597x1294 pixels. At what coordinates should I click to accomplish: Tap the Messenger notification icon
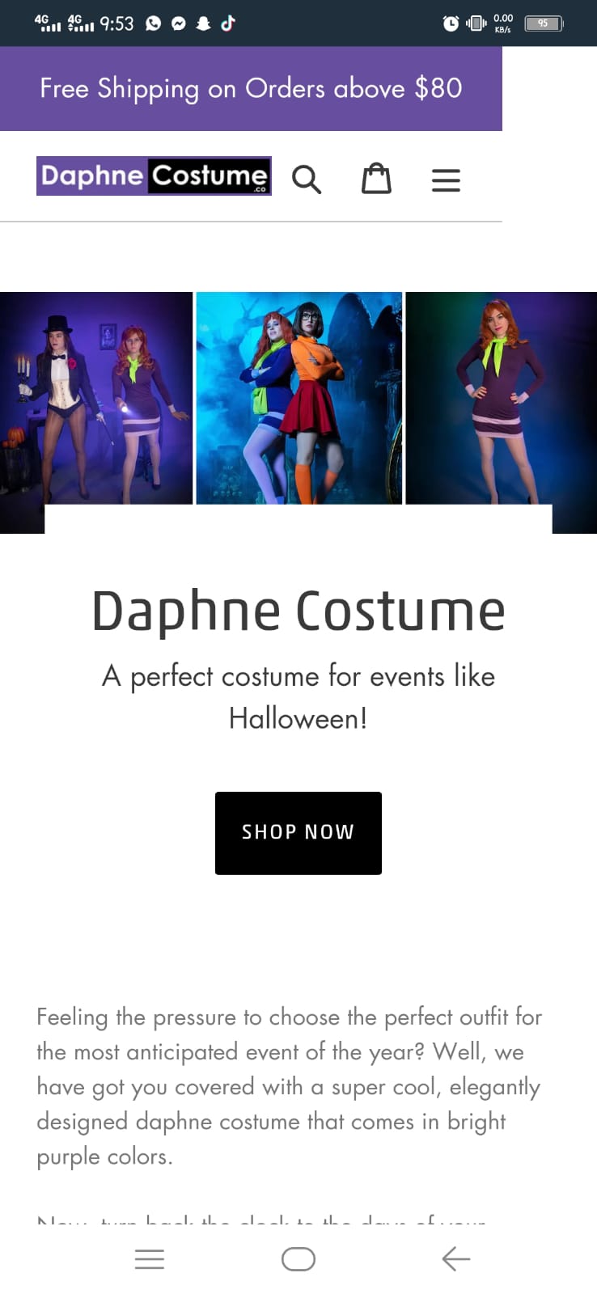pyautogui.click(x=179, y=23)
